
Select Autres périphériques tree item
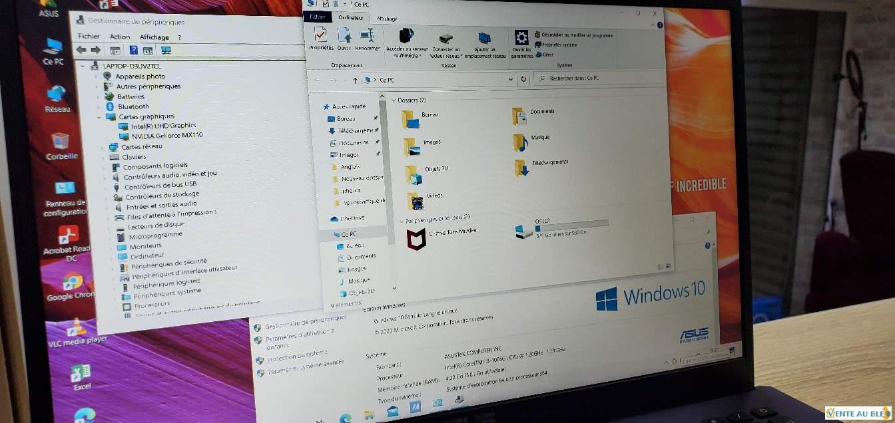(148, 86)
